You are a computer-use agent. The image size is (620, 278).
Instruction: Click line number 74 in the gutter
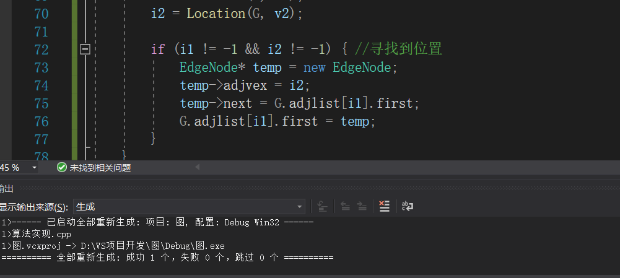coord(41,86)
